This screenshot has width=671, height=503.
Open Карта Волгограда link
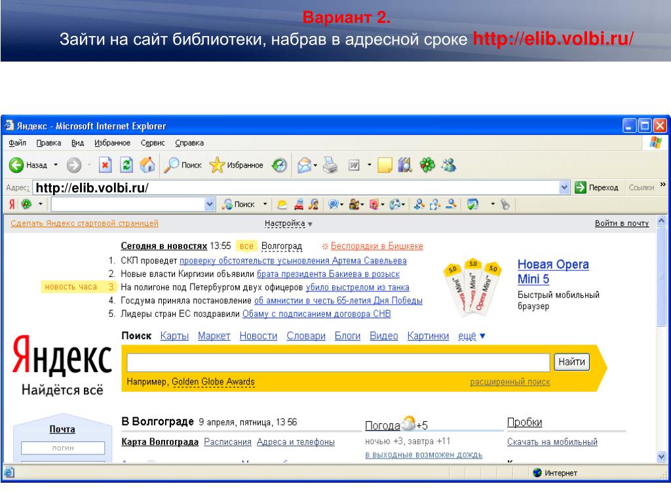point(160,442)
